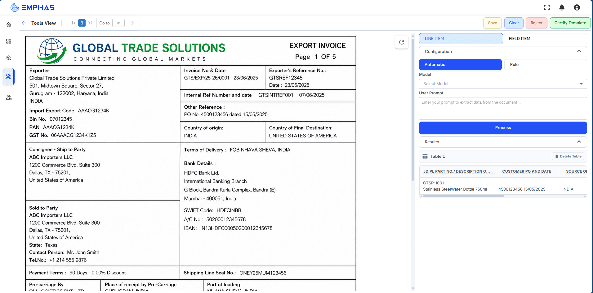Refresh the document preview
This screenshot has height=293, width=593.
coord(402,42)
